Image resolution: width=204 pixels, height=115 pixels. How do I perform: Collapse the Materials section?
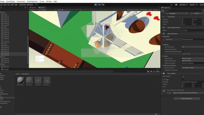pyautogui.click(x=162, y=36)
